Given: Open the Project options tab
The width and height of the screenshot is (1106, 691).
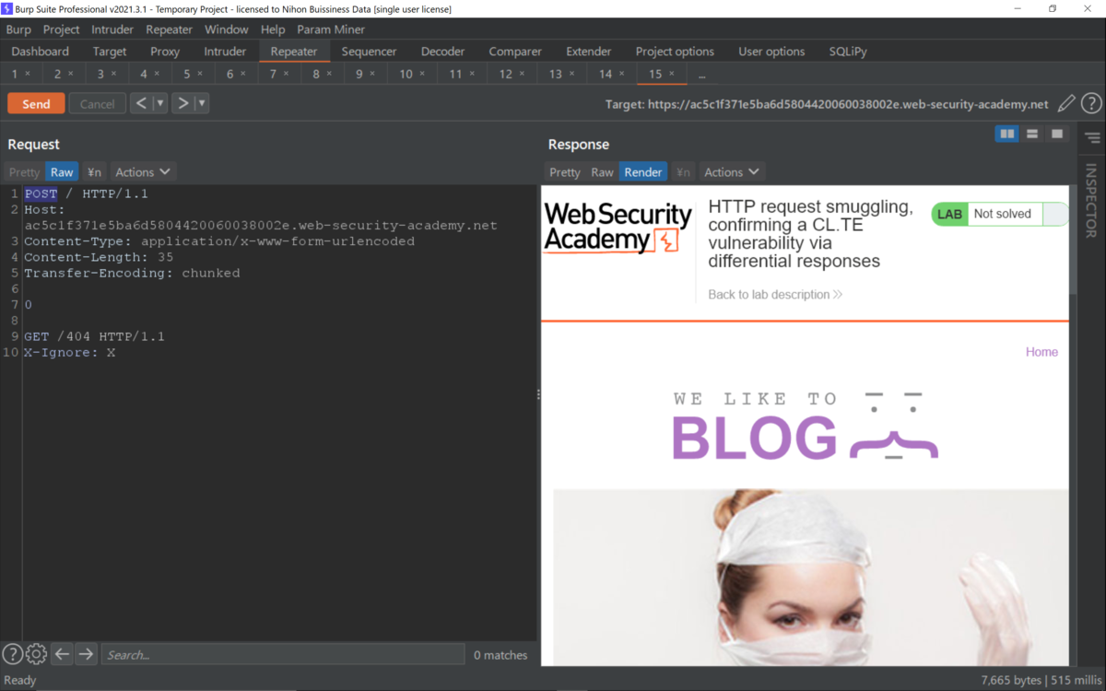Looking at the screenshot, I should (x=675, y=52).
